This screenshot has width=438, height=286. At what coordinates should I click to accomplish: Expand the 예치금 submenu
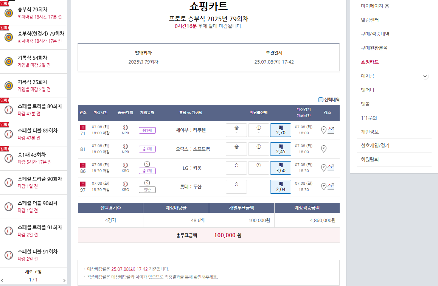pos(425,76)
